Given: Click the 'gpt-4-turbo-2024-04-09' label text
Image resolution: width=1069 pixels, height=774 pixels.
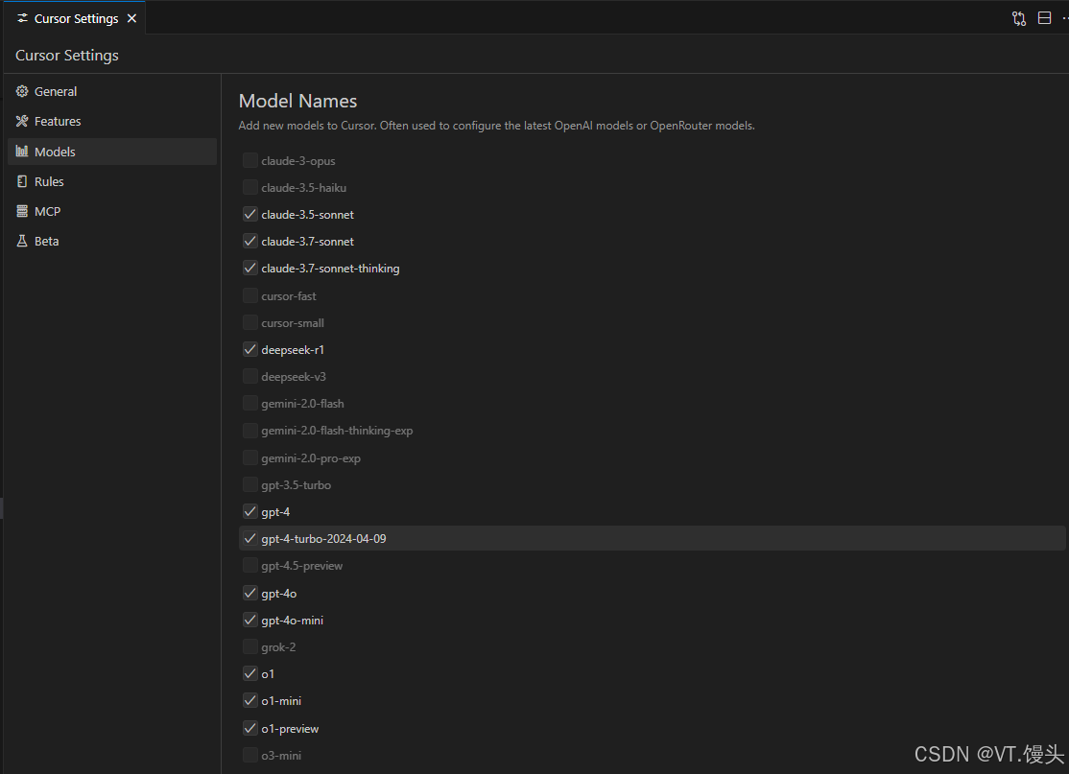Looking at the screenshot, I should point(323,539).
